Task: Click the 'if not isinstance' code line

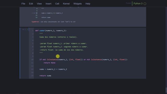Action: 83,60
